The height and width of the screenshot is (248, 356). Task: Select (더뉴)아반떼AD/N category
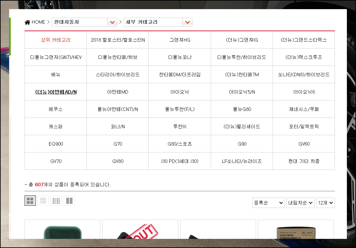56,92
